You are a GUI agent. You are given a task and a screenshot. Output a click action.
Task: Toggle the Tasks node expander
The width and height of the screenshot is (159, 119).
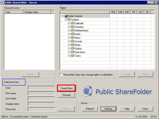69,56
